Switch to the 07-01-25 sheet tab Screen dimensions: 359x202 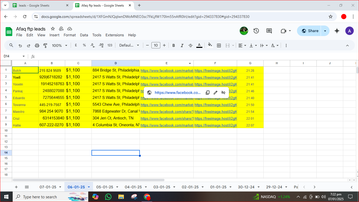(x=48, y=187)
